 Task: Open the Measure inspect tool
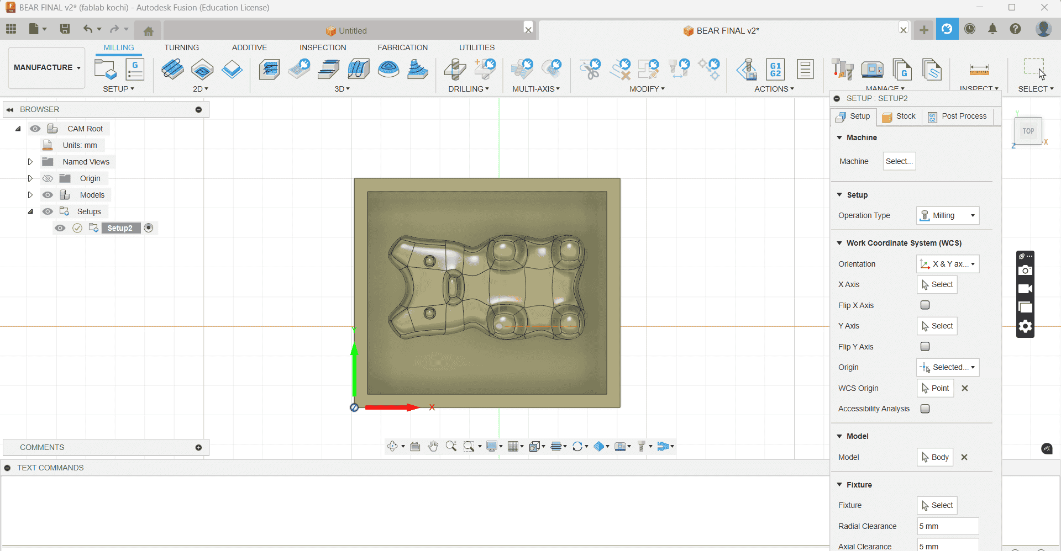click(x=979, y=70)
